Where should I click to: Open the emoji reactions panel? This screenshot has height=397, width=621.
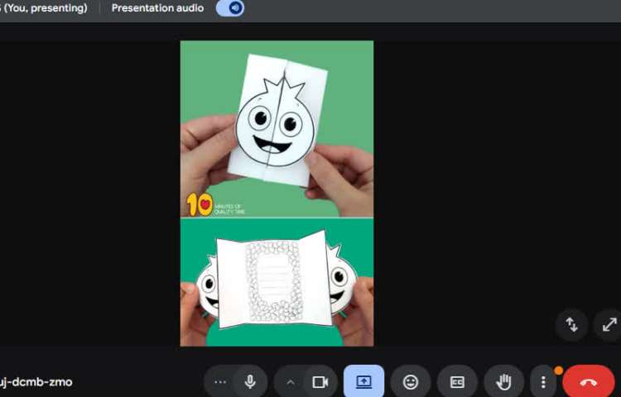tap(411, 382)
